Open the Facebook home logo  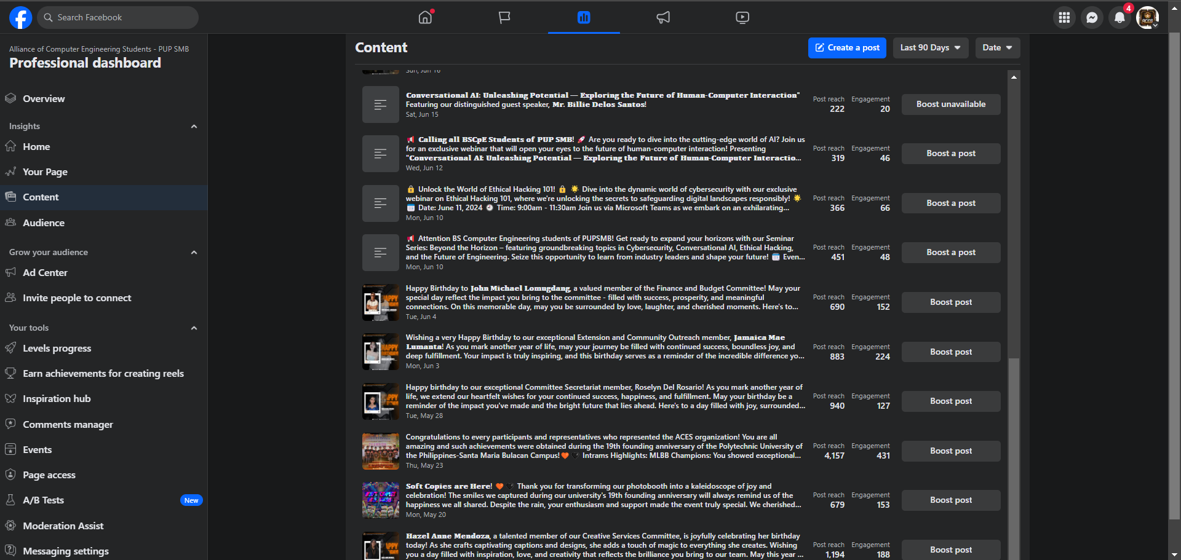20,18
